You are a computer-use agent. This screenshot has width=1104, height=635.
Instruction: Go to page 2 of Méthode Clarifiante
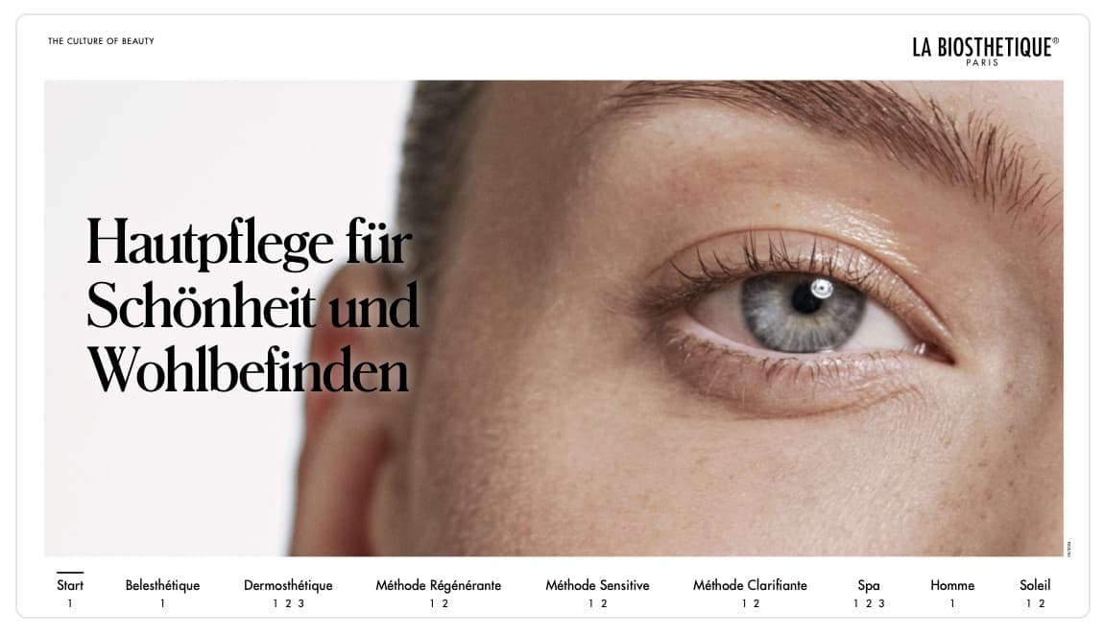pos(756,603)
